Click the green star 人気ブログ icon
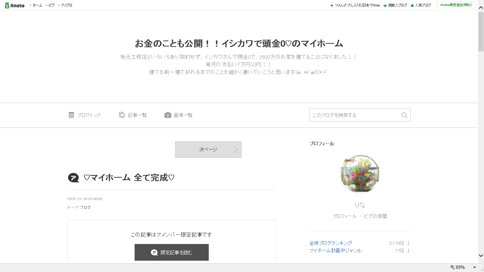Viewport: 484px width, 272px height. [x=412, y=5]
